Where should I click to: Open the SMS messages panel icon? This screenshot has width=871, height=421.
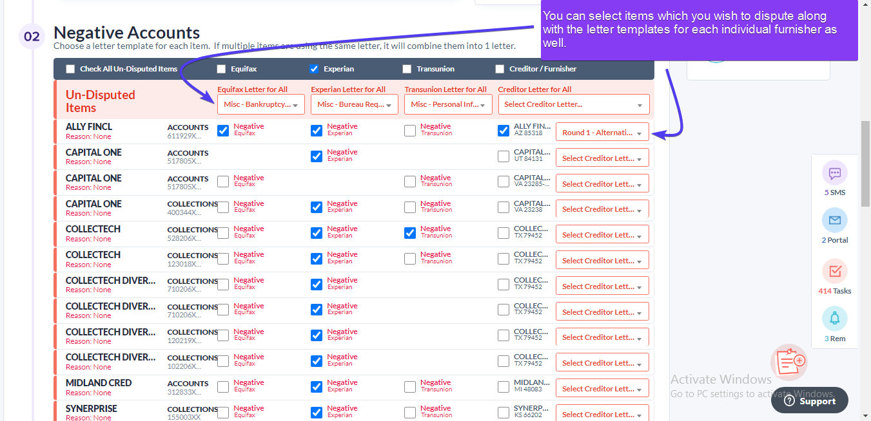click(834, 173)
